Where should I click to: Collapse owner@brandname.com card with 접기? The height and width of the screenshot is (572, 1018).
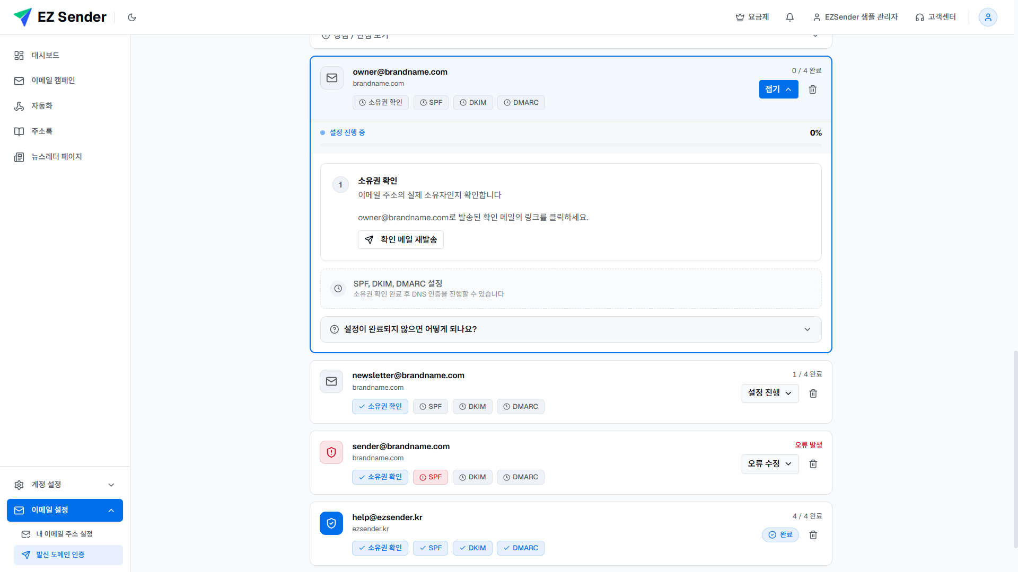coord(778,90)
